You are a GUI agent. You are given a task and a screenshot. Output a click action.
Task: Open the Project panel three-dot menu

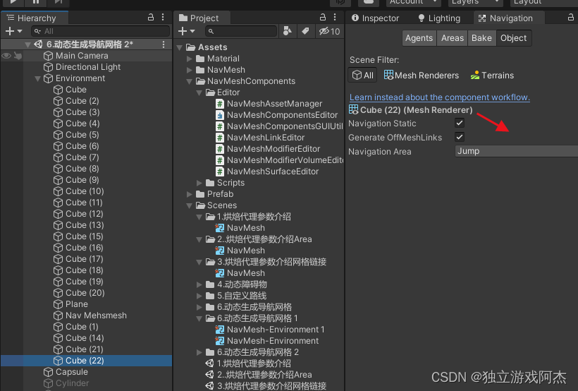pos(335,18)
